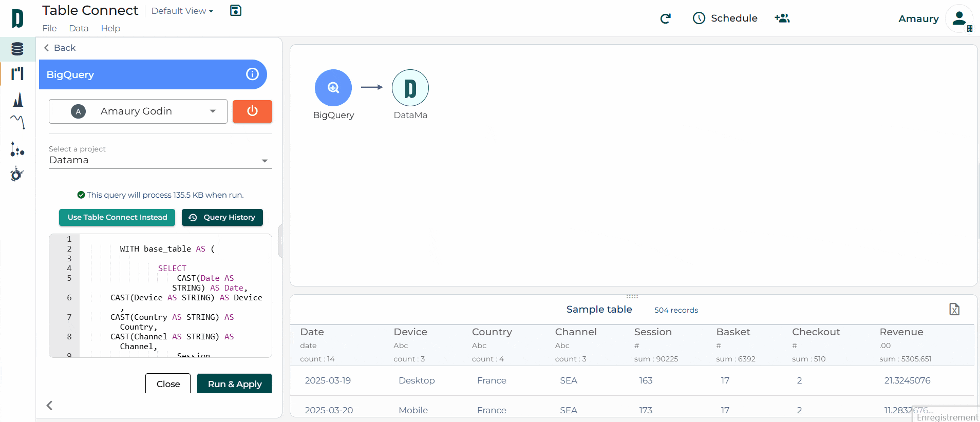Click the left panel side collapse handle

[x=280, y=241]
